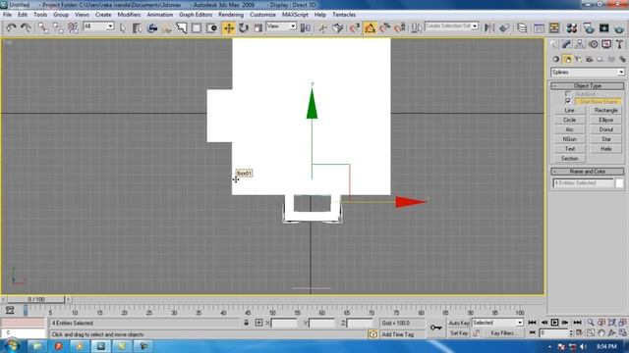Open the Curve Editor

539,27
